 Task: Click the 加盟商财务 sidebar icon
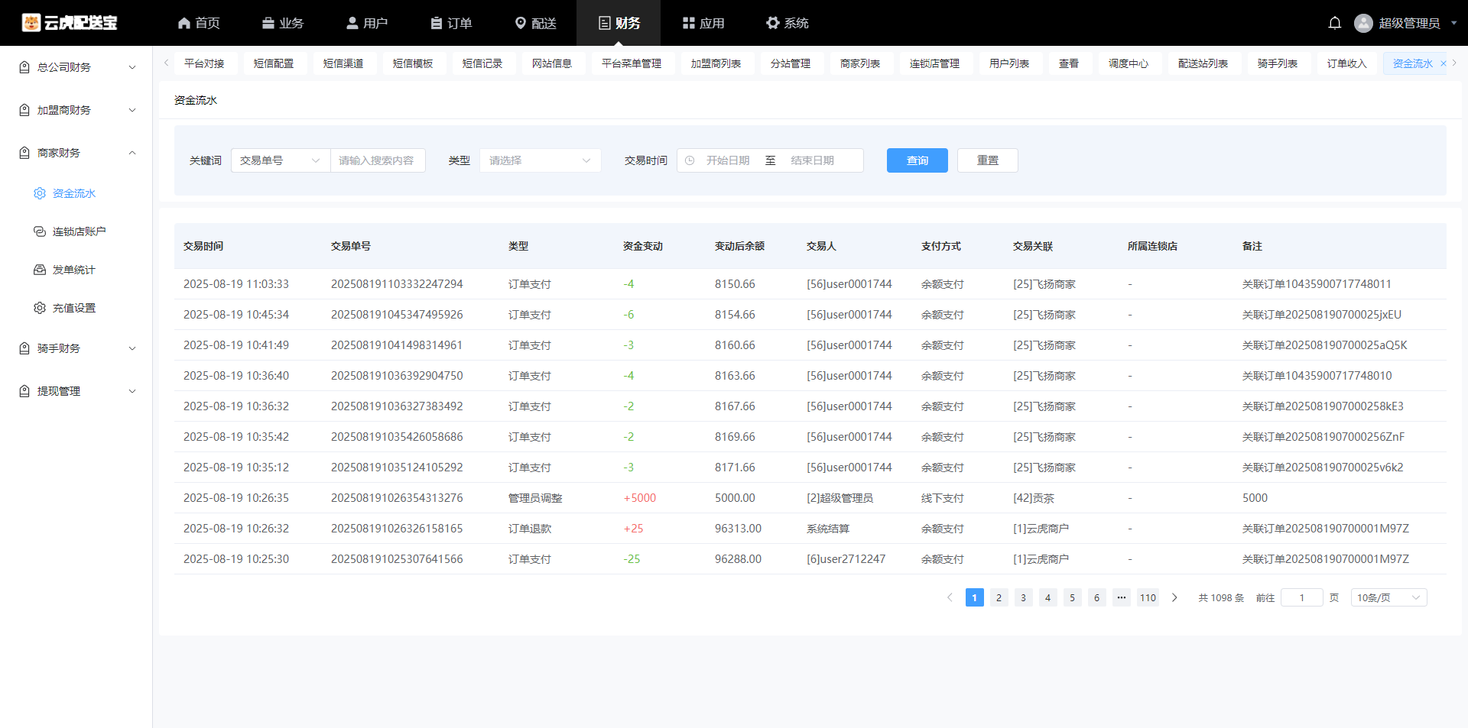coord(24,110)
